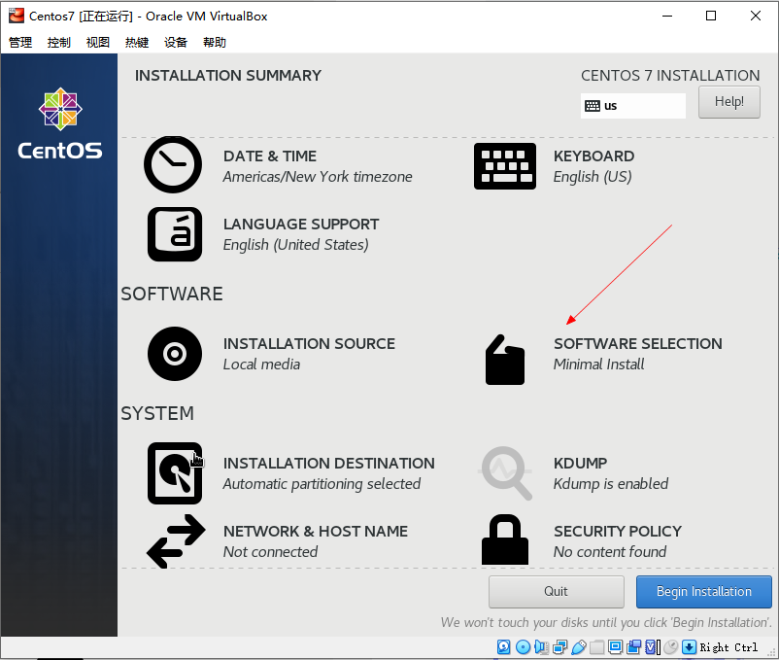Click 'English (United States)' language text

pyautogui.click(x=295, y=245)
